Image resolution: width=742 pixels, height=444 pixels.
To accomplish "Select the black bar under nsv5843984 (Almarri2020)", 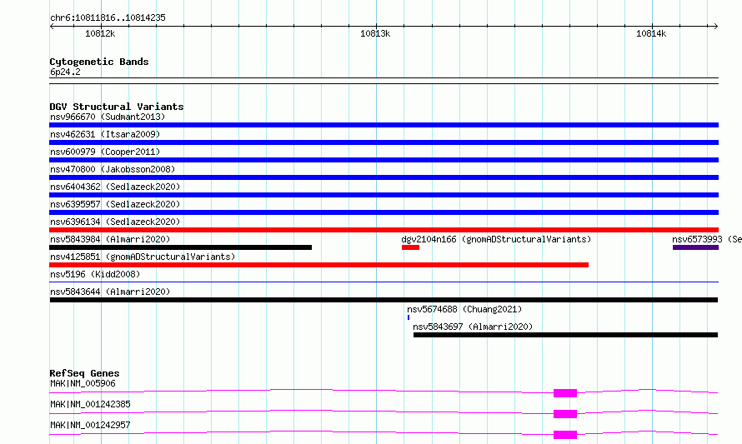I will 180,247.
